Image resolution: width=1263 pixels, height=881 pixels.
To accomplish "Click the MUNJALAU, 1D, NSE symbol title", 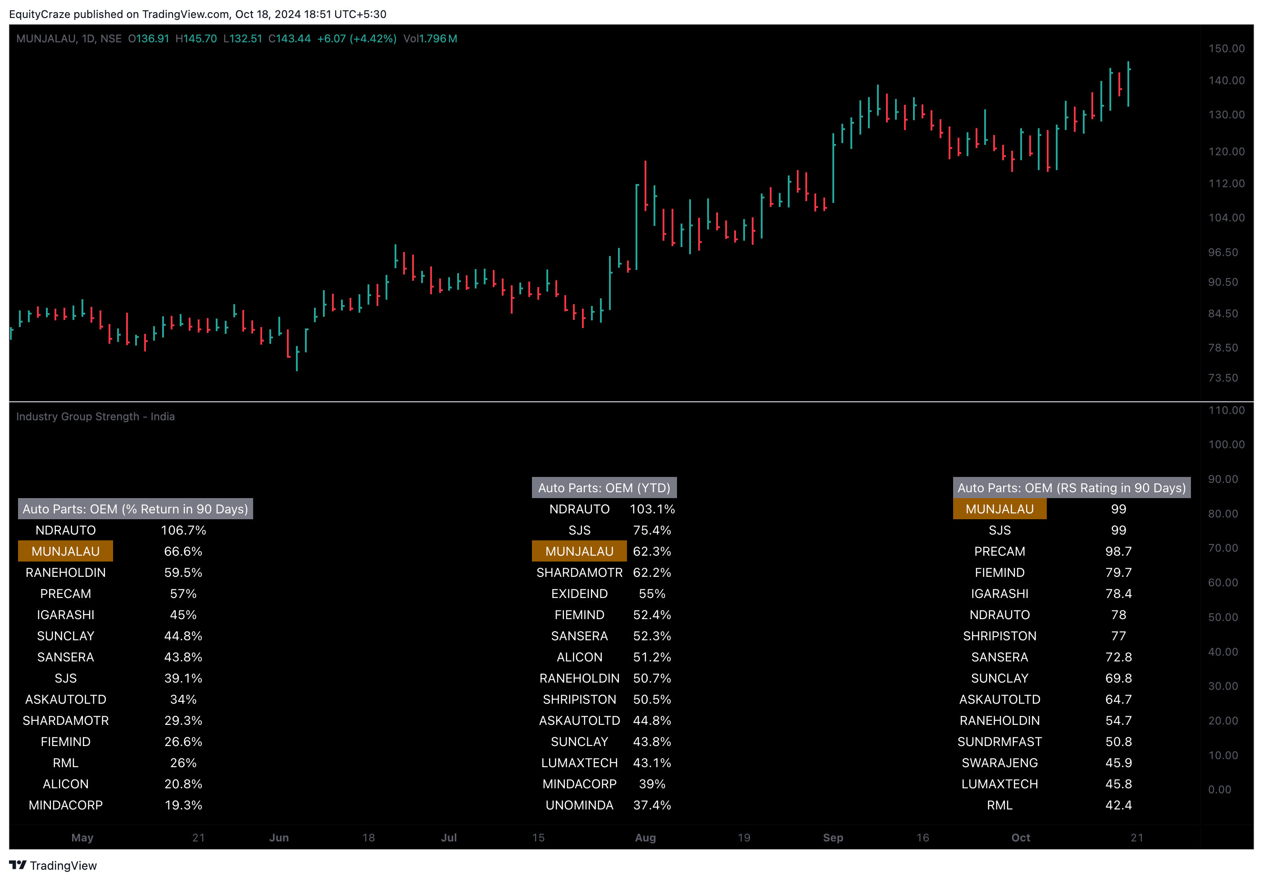I will (69, 39).
